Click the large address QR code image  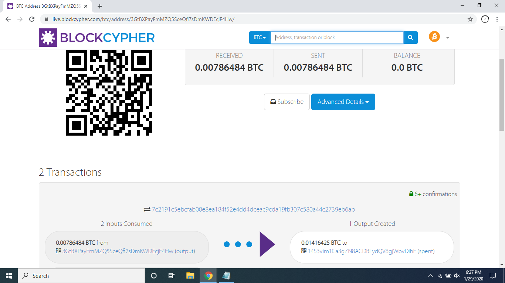(109, 93)
